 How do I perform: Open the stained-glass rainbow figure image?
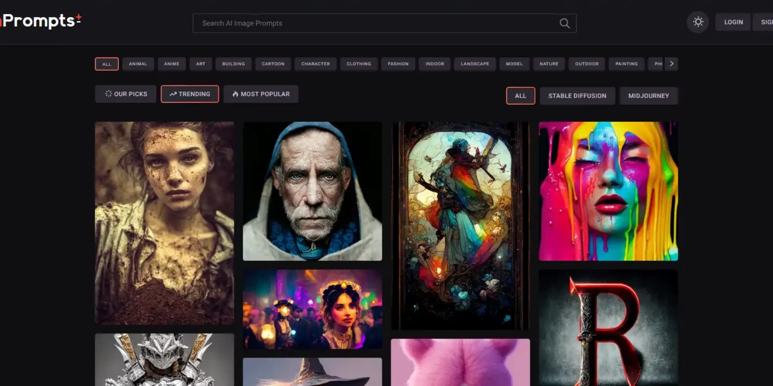(460, 226)
